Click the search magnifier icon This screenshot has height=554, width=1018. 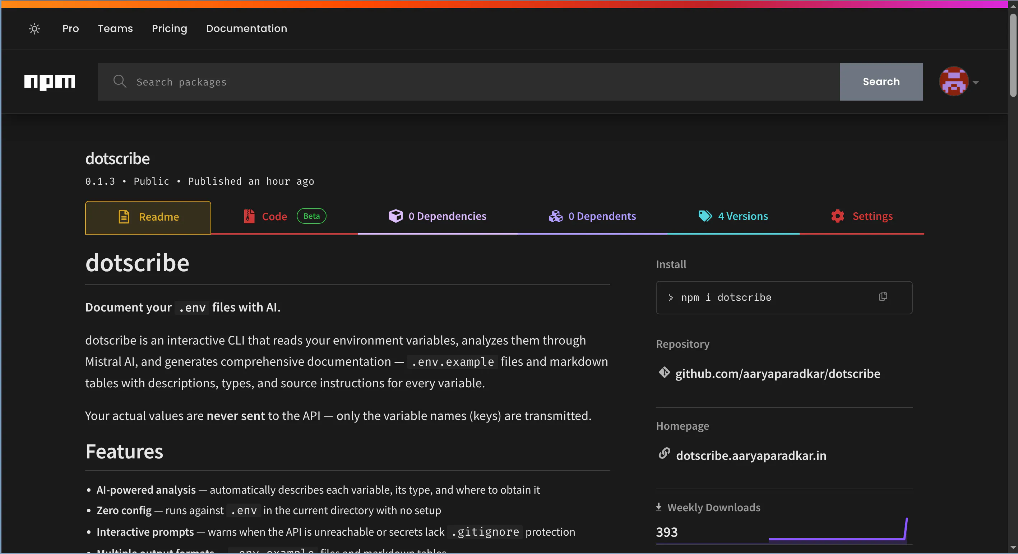point(120,82)
